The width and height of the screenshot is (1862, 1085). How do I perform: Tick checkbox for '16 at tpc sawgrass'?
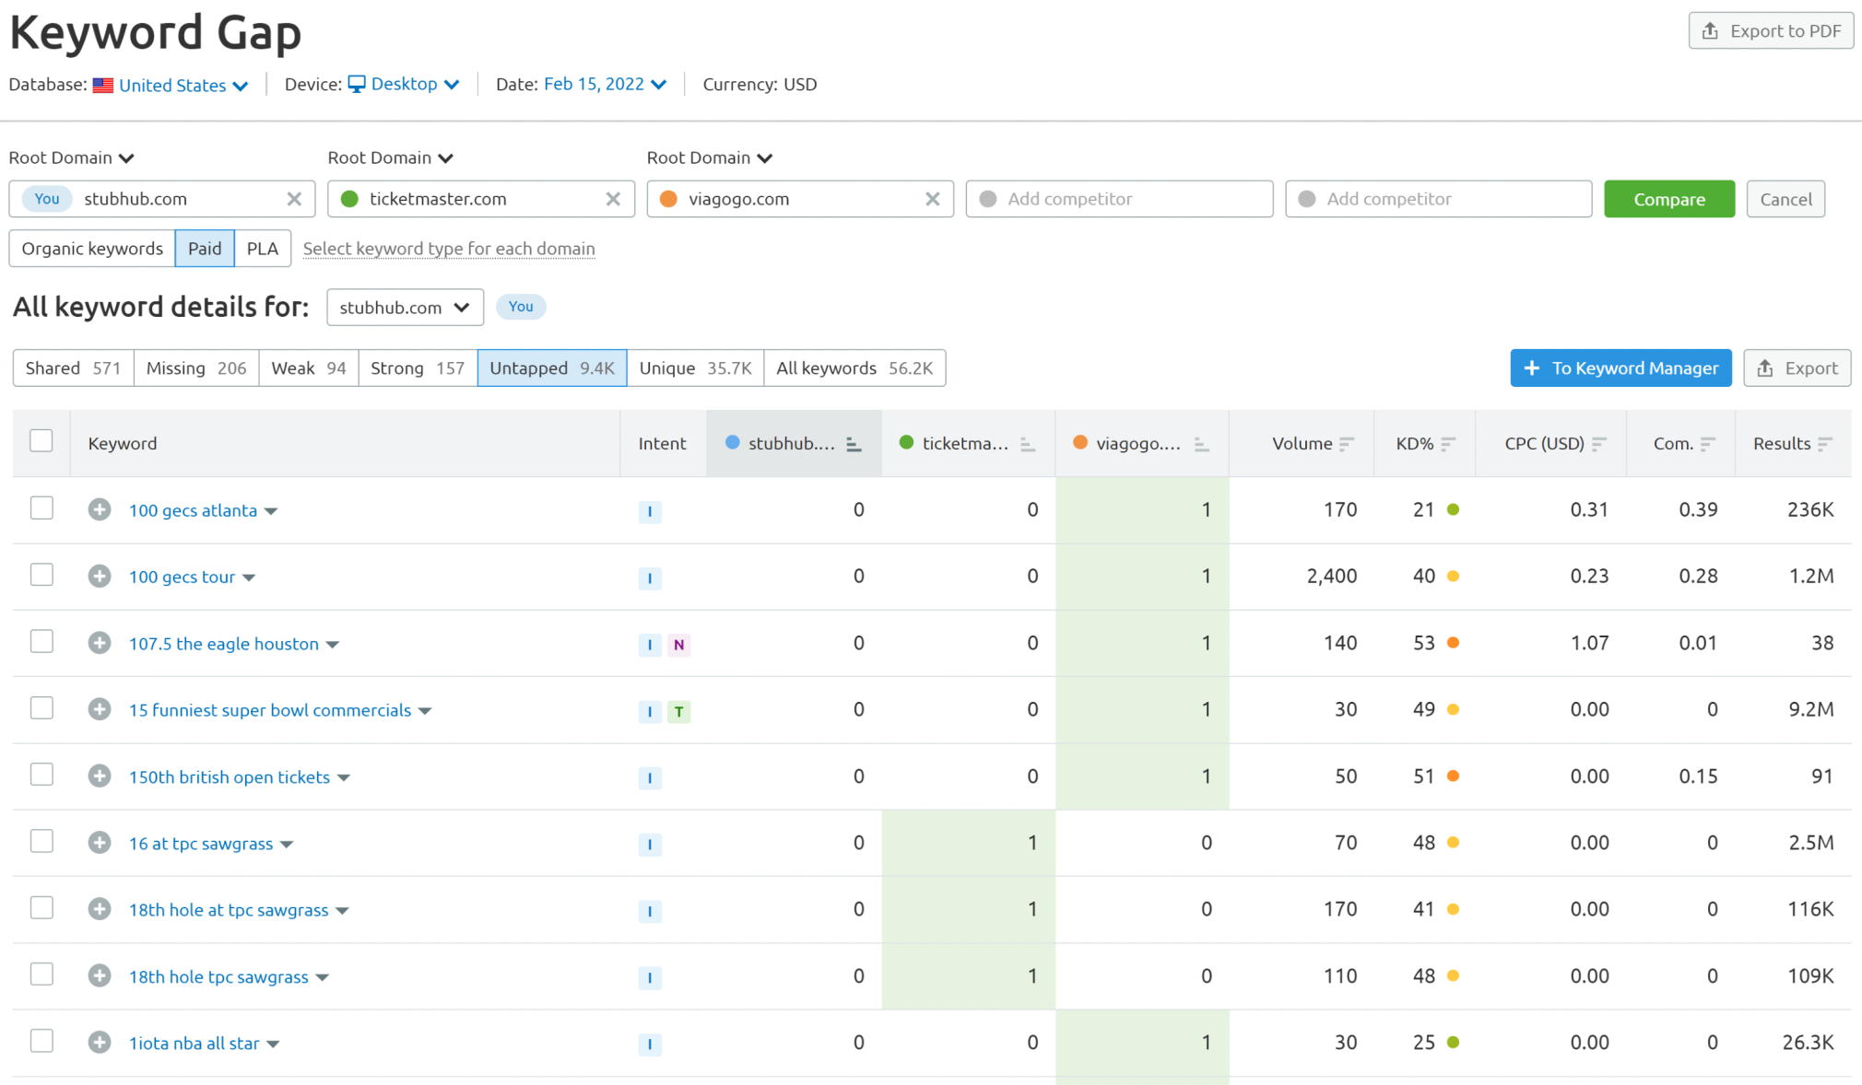(41, 841)
